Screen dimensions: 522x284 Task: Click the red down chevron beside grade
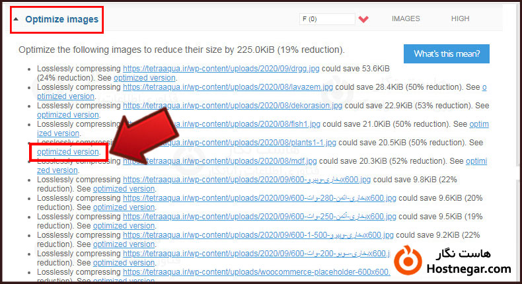[x=363, y=19]
